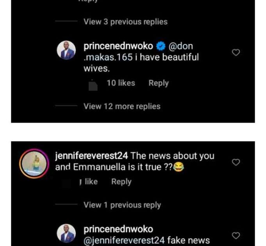Screen dimensions: 266x246
Task: Expand 'View 12 more replies'
Action: [122, 106]
